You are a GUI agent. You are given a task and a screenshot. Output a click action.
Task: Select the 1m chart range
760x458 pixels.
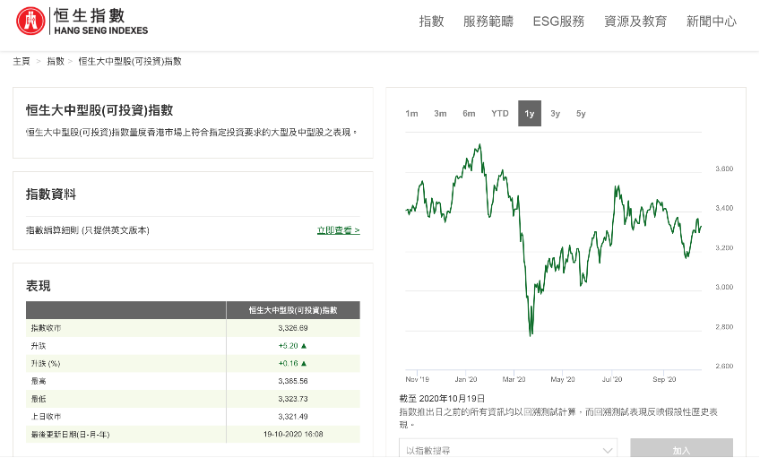pos(411,114)
